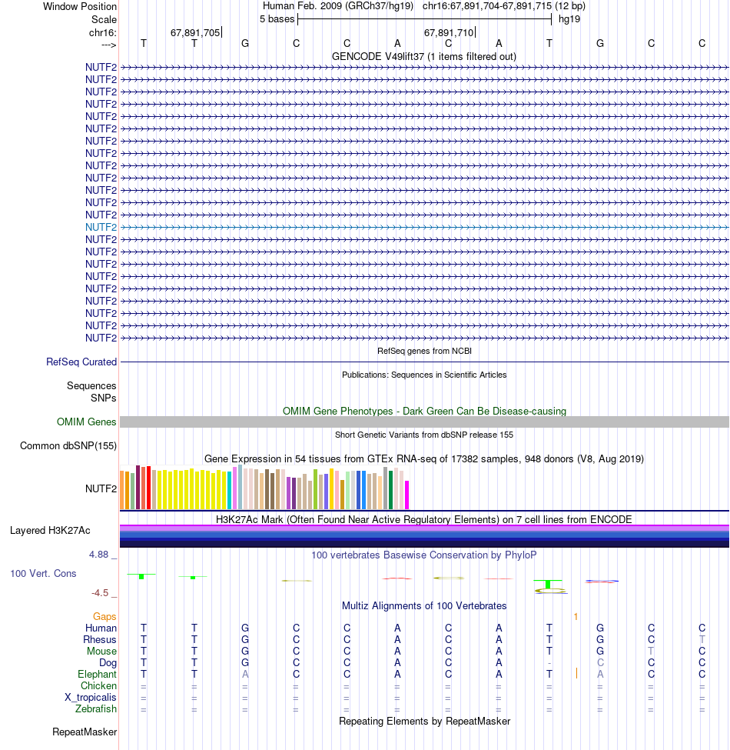Screen dimensions: 730x750
Task: Open "100 vertebrates Basewise Conservation by PhyloP" title
Action: [x=424, y=555]
